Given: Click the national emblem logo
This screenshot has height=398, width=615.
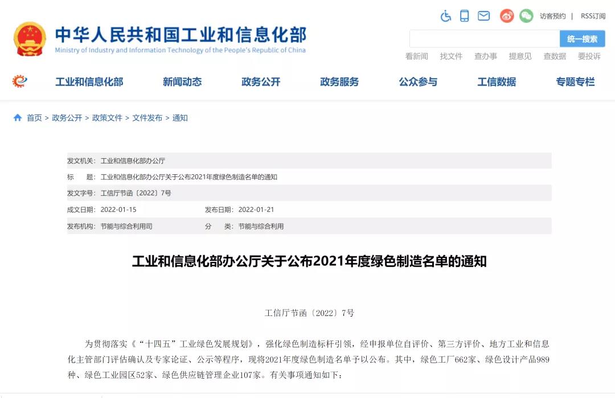Looking at the screenshot, I should (30, 39).
